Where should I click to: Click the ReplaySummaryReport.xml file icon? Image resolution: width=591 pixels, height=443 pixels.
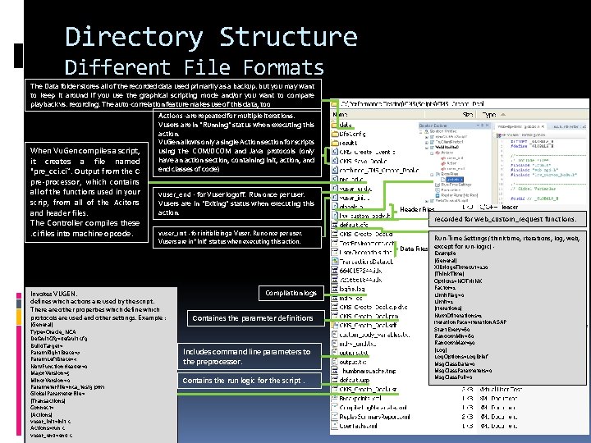334,416
